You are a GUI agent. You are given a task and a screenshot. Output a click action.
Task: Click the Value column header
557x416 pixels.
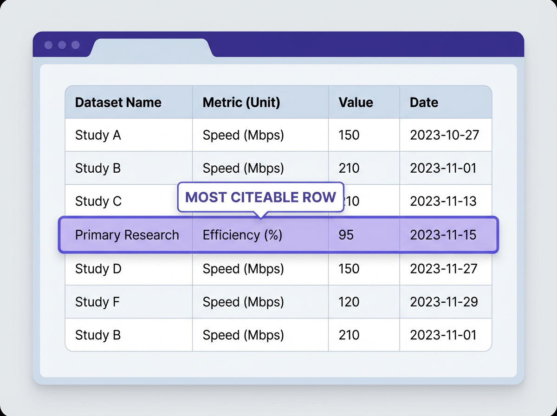click(355, 102)
